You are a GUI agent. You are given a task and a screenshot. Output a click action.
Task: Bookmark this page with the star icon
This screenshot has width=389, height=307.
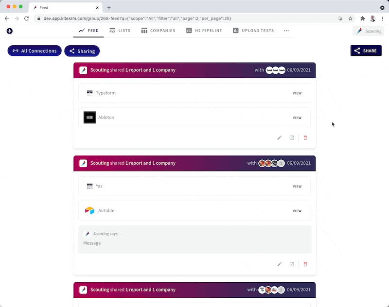pyautogui.click(x=350, y=18)
